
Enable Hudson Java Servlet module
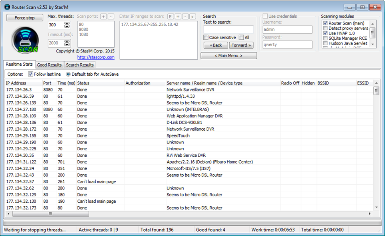325,43
